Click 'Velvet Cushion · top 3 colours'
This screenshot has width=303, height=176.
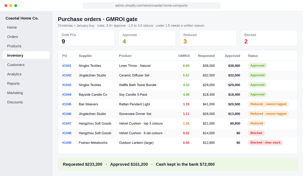141,123
